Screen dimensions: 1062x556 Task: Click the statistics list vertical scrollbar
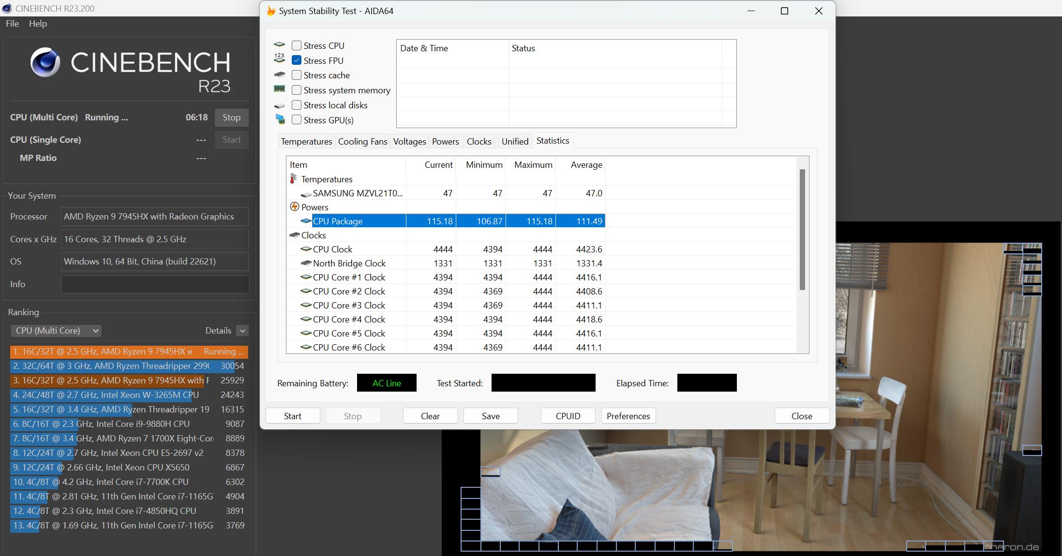(802, 230)
